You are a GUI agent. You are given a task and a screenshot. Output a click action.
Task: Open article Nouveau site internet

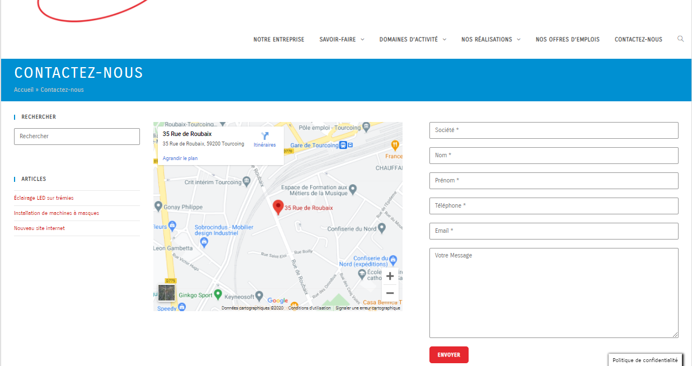click(39, 228)
